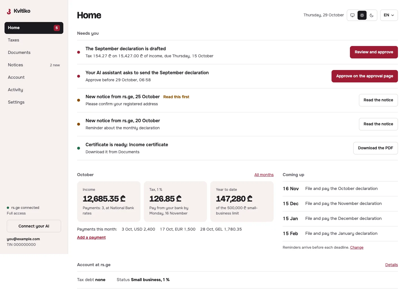Image resolution: width=407 pixels, height=302 pixels.
Task: Click the red 5 badge on Home
Action: tap(57, 28)
